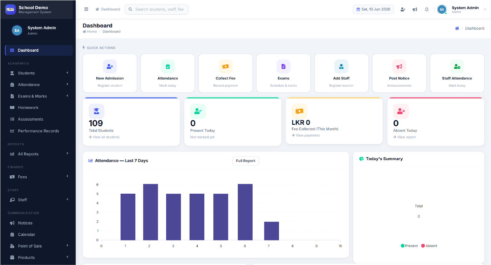The height and width of the screenshot is (265, 491).
Task: Toggle Present series in Today's Summary legend
Action: point(409,246)
